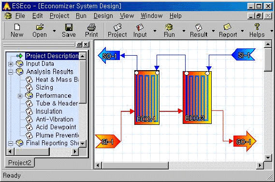The width and height of the screenshot is (275, 182).
Task: Collapse the Analysis Results tree node
Action: 11,72
